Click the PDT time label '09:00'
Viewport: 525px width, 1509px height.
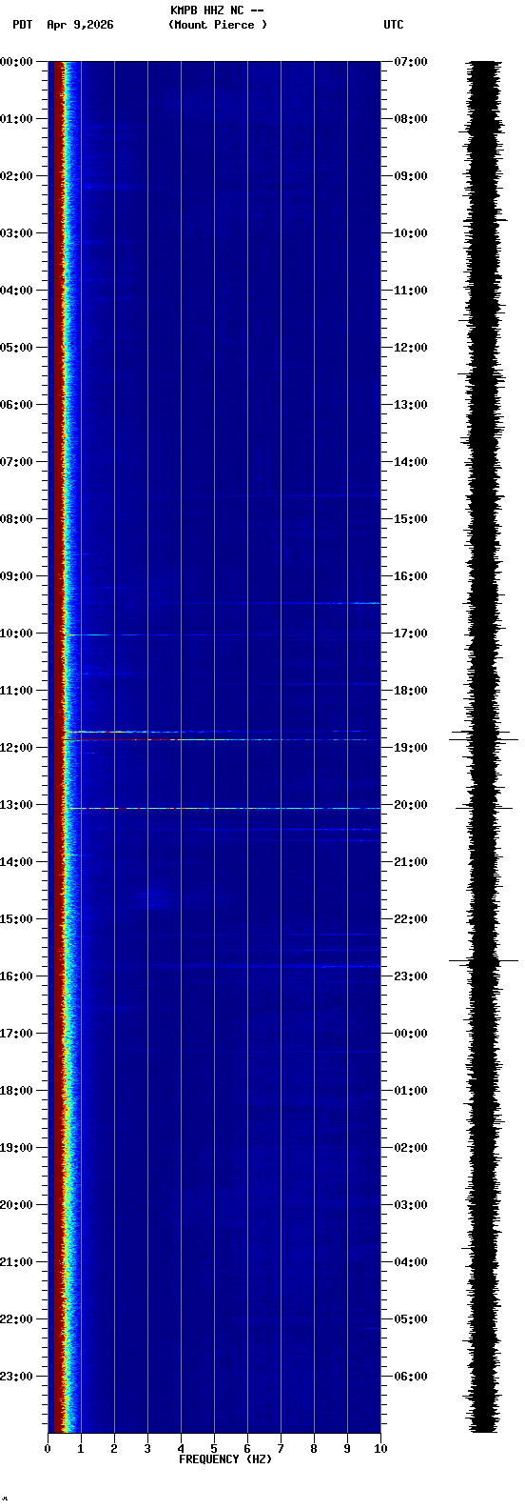pos(16,576)
